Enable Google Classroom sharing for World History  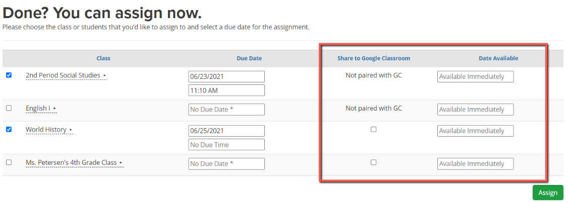373,129
